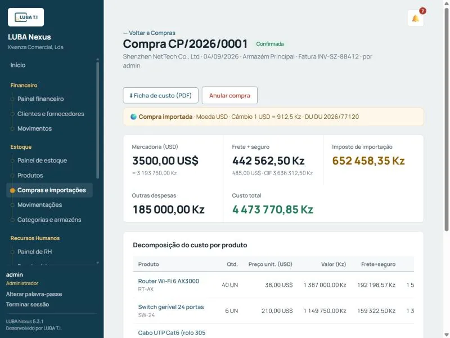The height and width of the screenshot is (338, 450).
Task: Click the Preço unit. (USD) column header
Action: pos(271,264)
